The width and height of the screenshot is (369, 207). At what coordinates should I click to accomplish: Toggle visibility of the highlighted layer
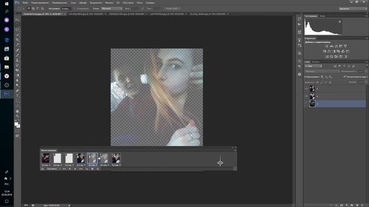(306, 103)
